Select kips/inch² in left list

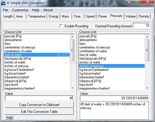point(37,85)
